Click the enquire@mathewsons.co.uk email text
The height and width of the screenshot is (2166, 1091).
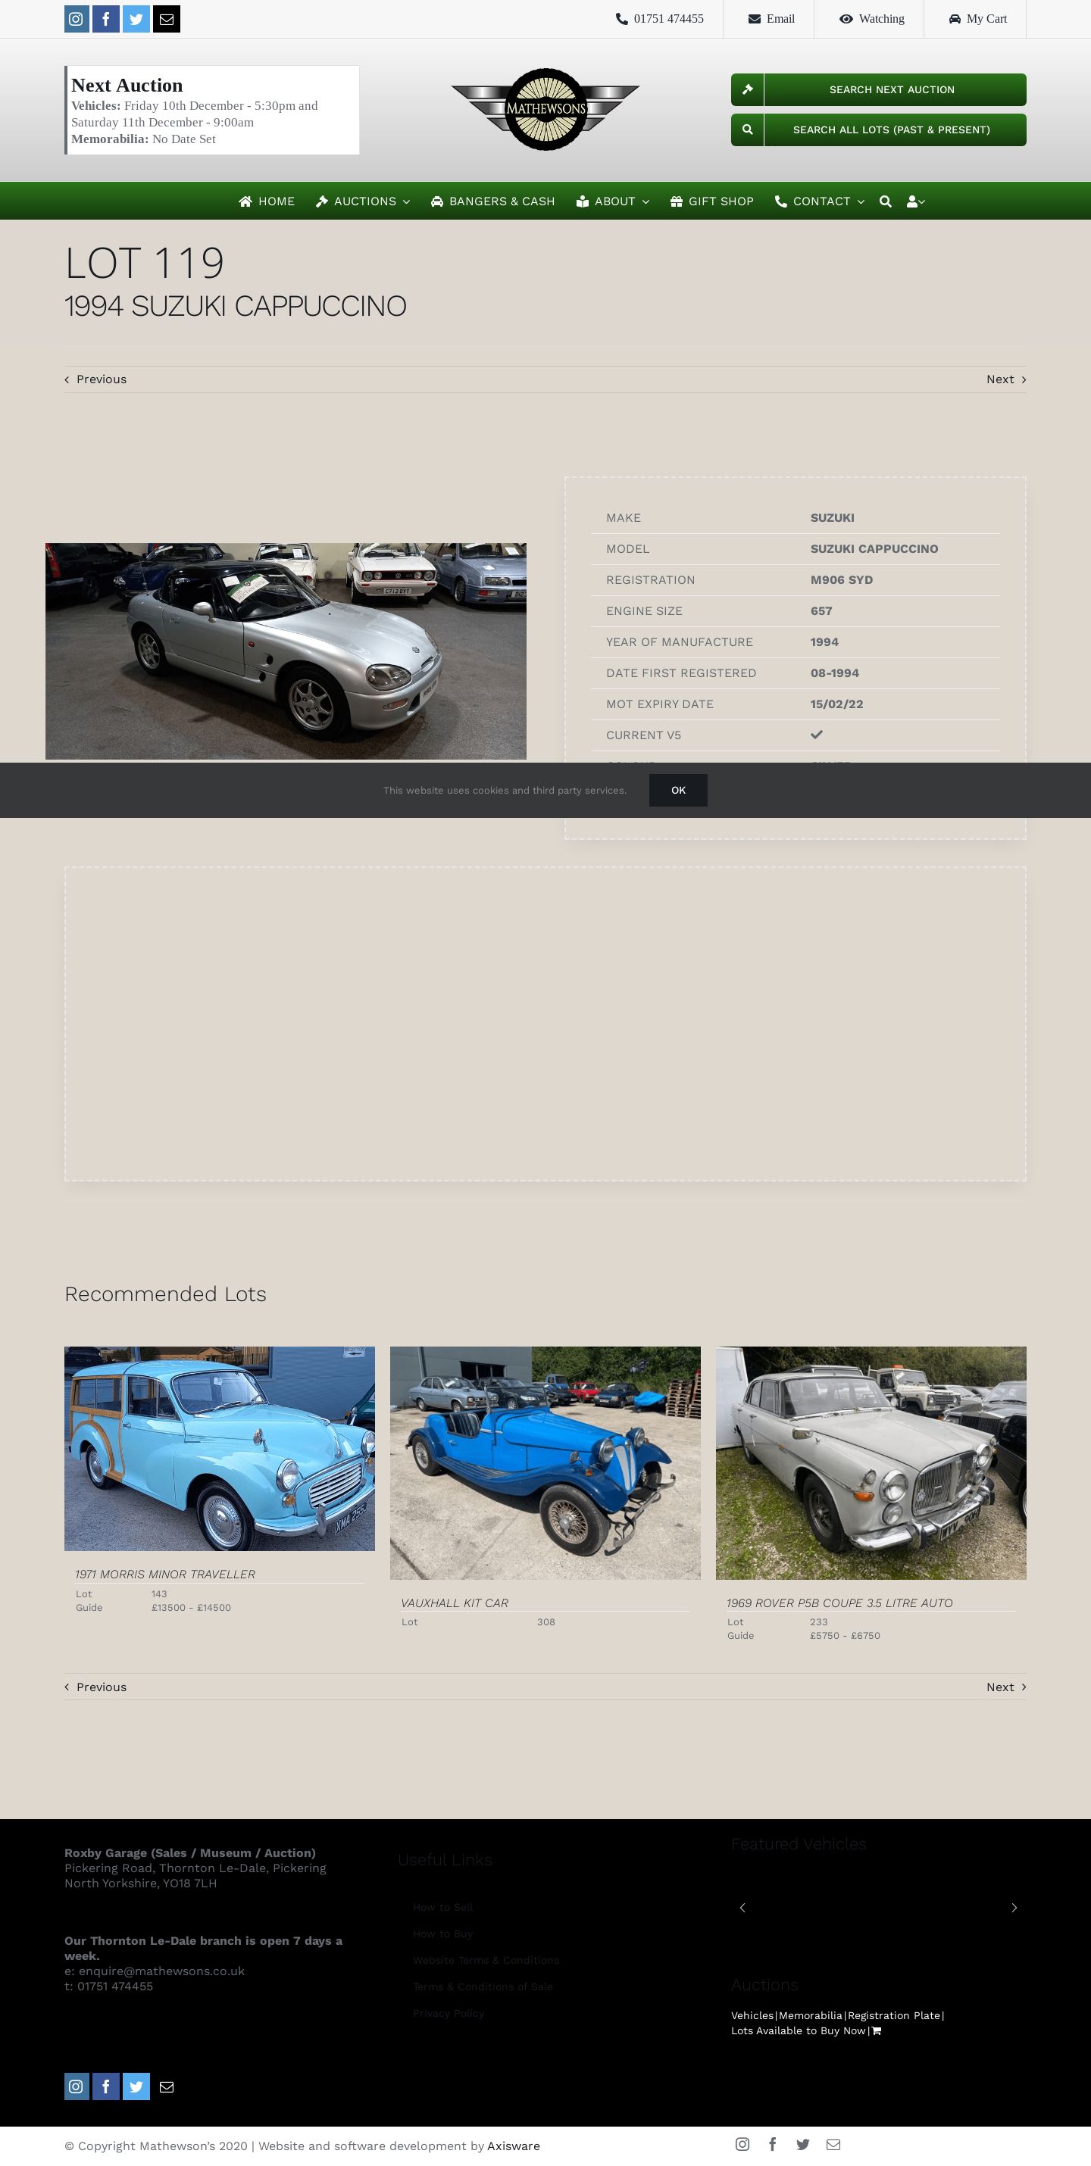pyautogui.click(x=161, y=1971)
